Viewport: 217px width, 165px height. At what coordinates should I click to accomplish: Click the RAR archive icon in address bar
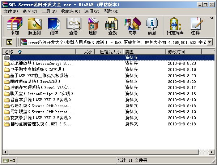[x=24, y=42]
